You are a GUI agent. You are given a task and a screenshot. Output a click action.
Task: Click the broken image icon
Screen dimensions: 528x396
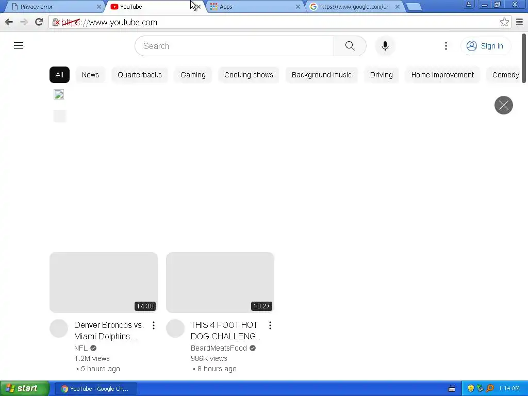[59, 95]
